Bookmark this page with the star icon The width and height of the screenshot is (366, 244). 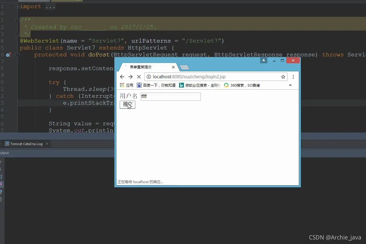[283, 77]
